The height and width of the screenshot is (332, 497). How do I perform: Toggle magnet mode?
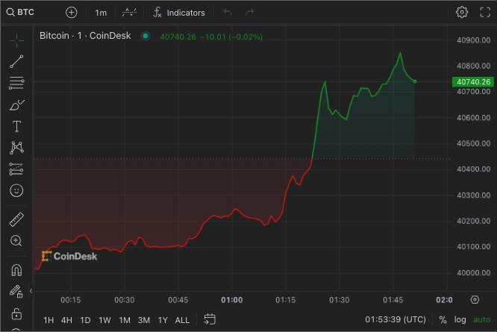(16, 270)
